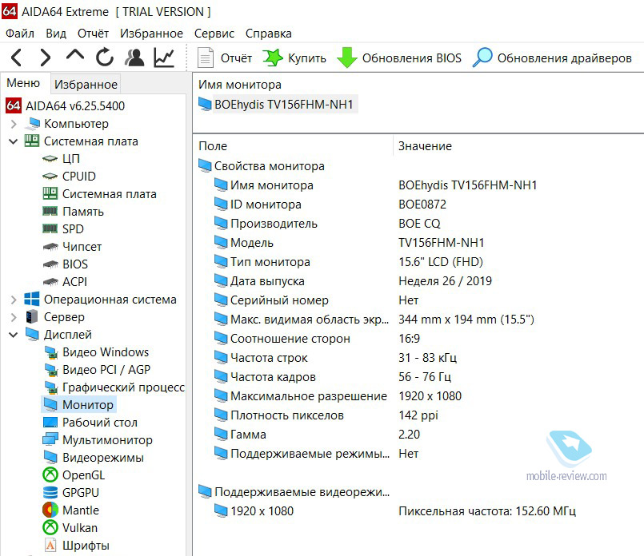Click the Шрифты letter A icon
The height and width of the screenshot is (556, 644).
50,546
